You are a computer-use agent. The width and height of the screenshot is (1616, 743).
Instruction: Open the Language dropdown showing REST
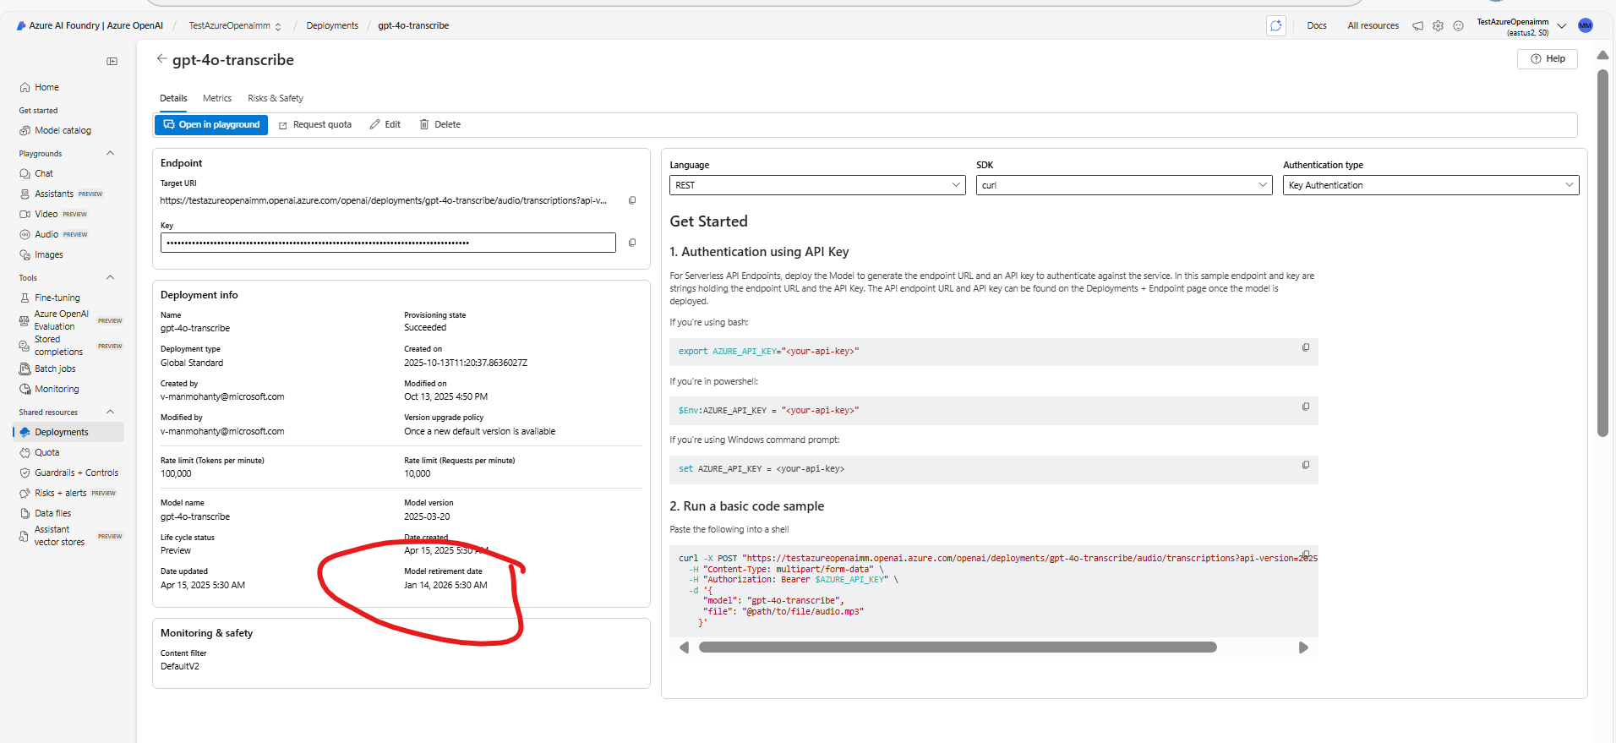click(x=817, y=185)
